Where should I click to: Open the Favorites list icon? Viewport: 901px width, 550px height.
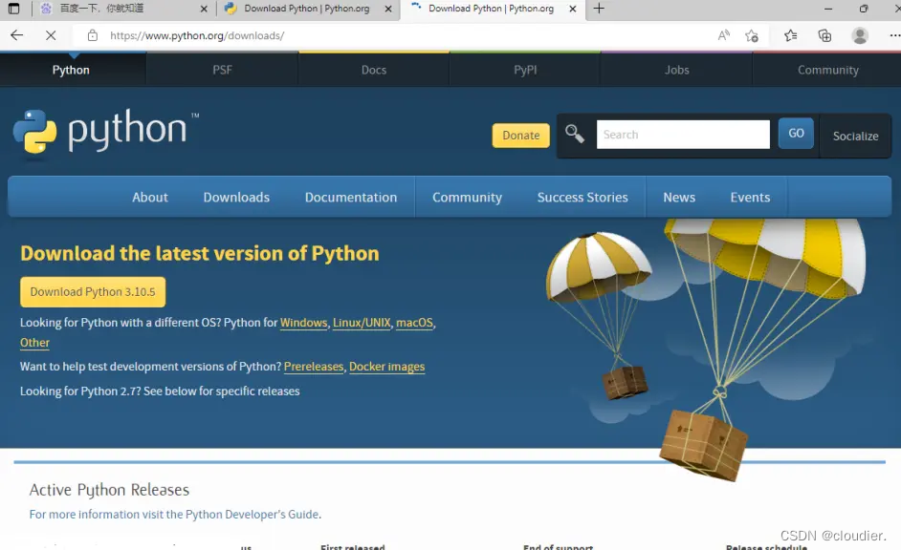791,35
